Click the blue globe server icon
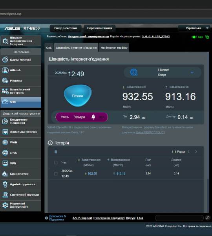Screen dimensions: 212x236 pyautogui.click(x=134, y=72)
